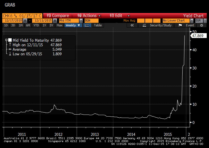Viewport: 209px width, 148px height.
Task: Click the Event label button
Action: coord(190,25)
